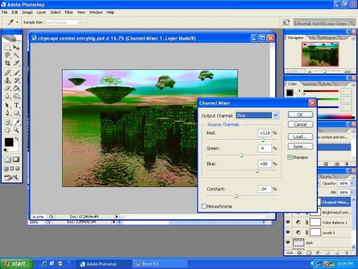Toggle visibility of the dark layer
The height and width of the screenshot is (269, 358).
(288, 242)
